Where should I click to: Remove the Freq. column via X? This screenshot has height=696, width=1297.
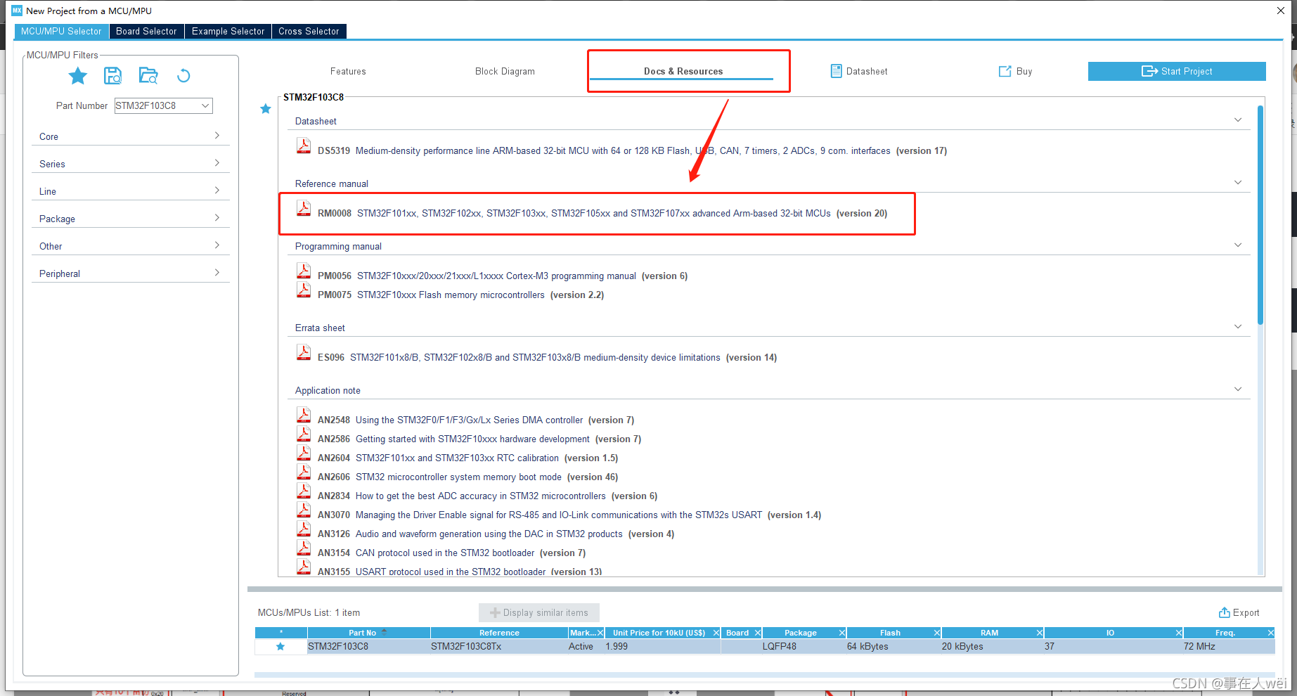(x=1270, y=633)
